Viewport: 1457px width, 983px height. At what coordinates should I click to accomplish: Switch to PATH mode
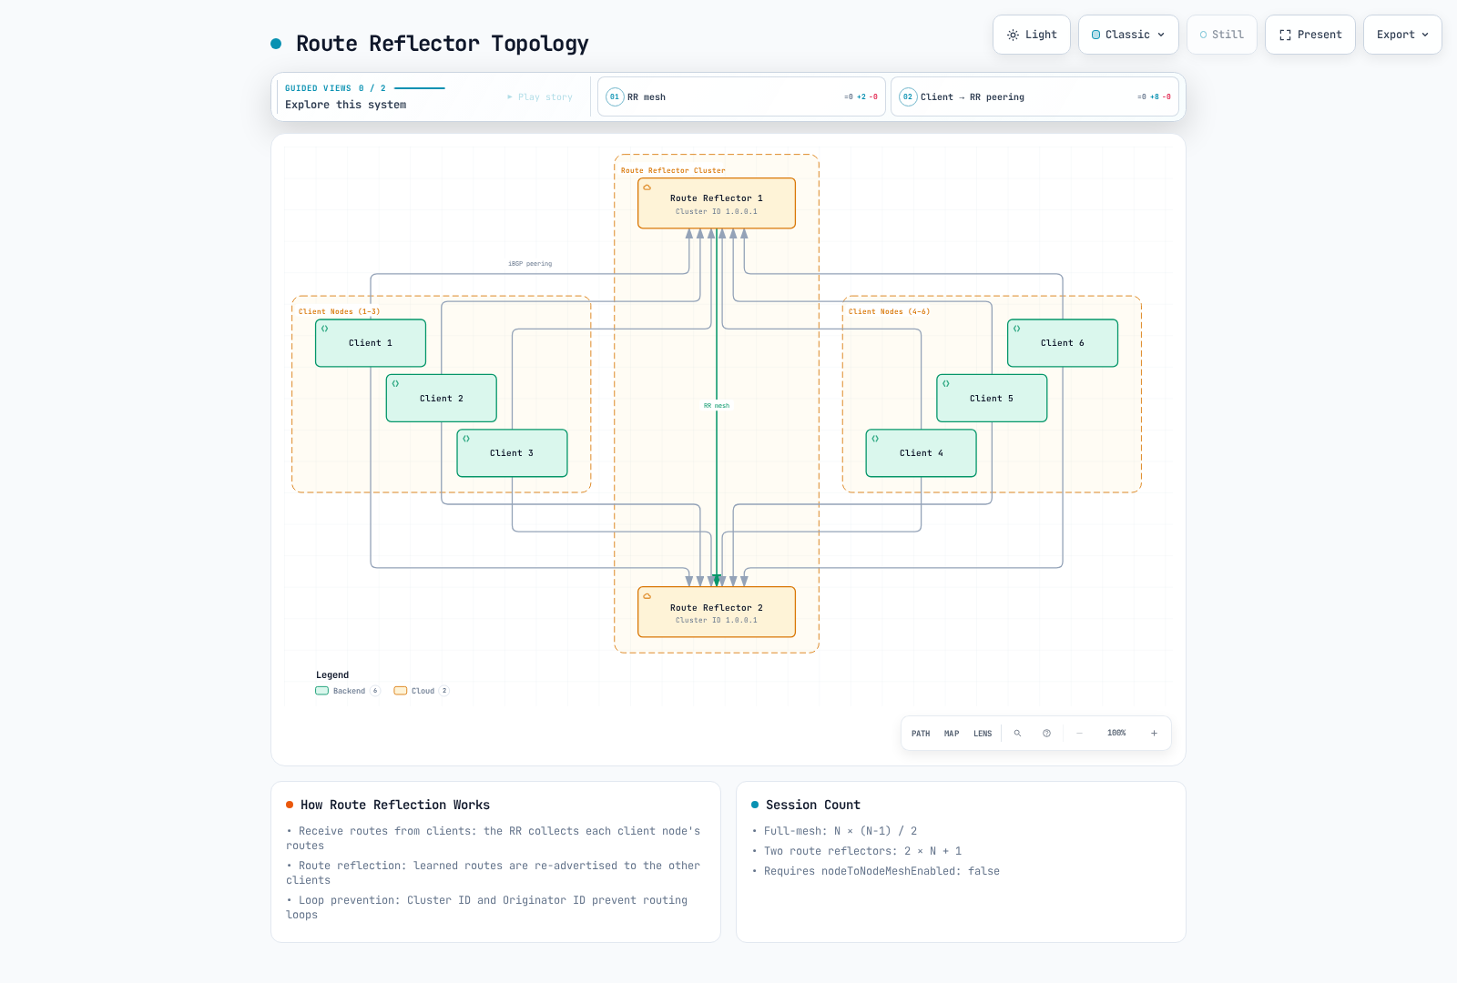pyautogui.click(x=921, y=734)
